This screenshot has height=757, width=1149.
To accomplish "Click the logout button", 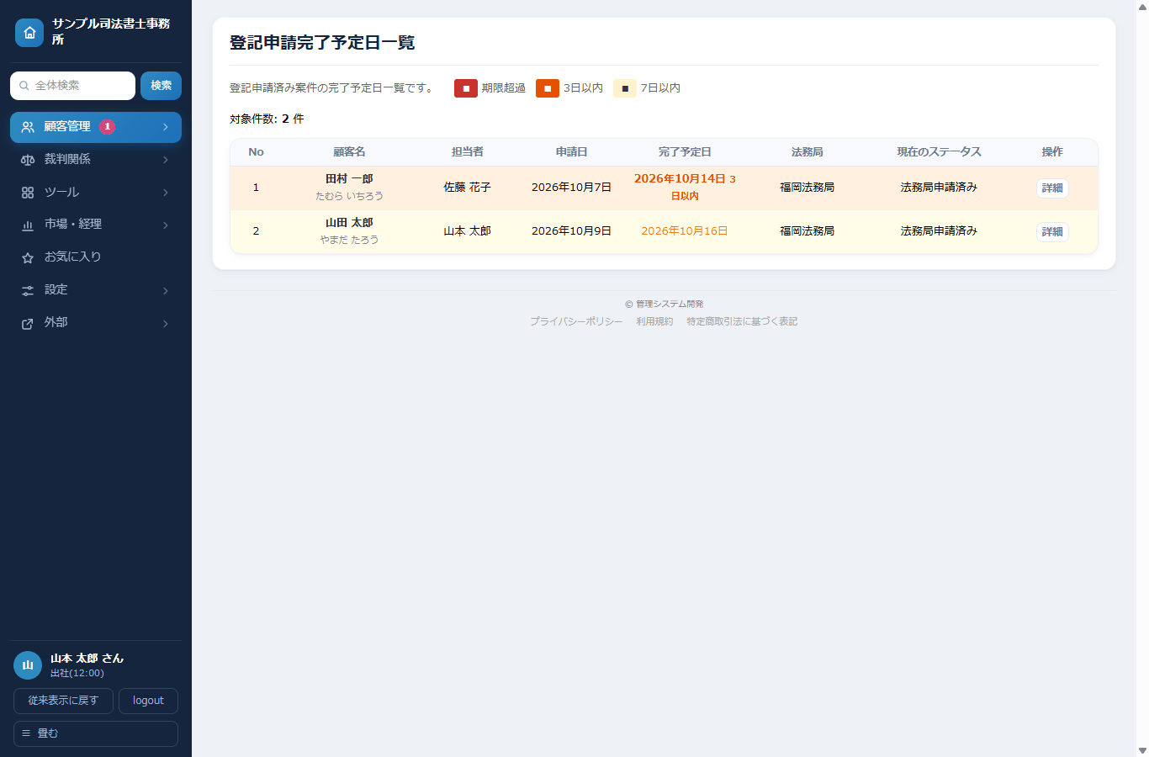I will 148,701.
